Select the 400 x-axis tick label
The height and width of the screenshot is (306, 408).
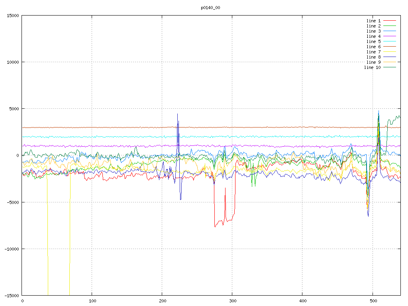[x=302, y=301]
